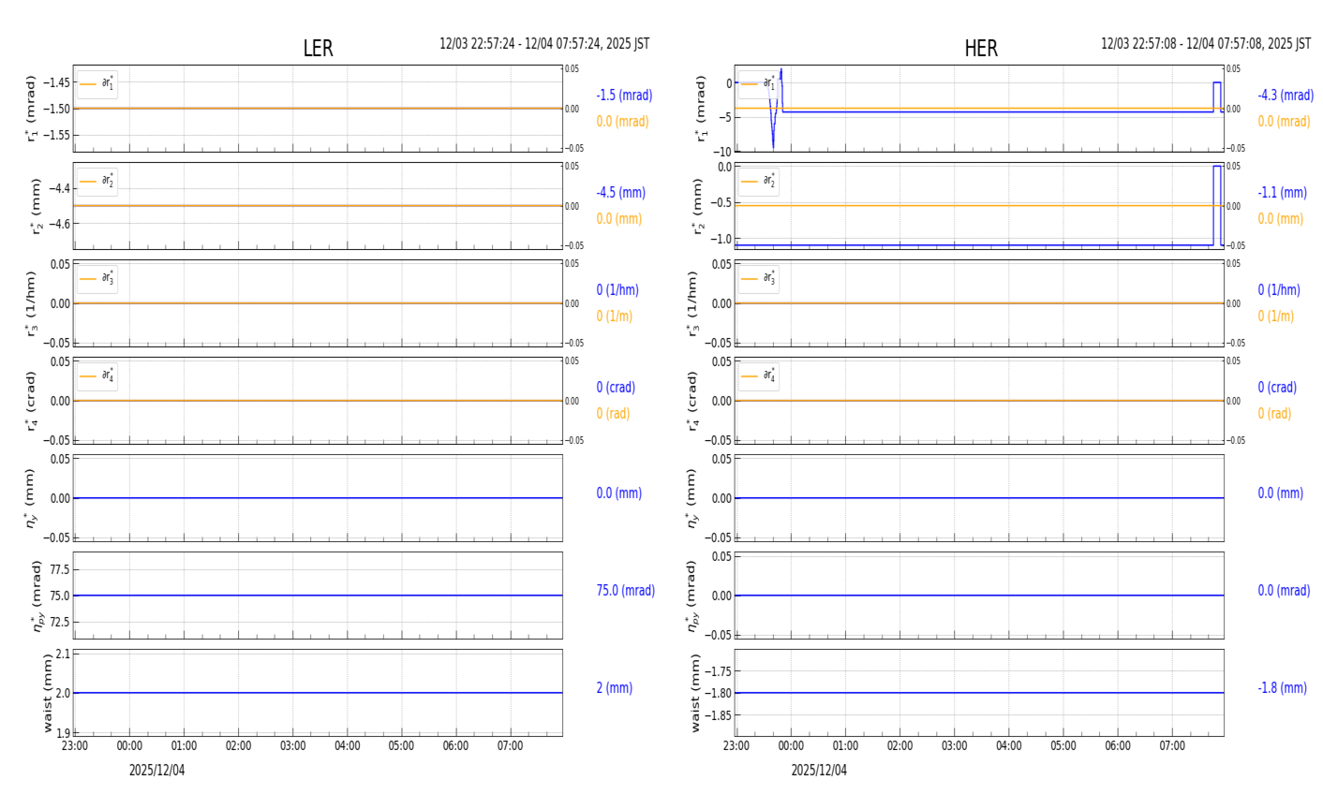Click the 07:00 tick label under LER
This screenshot has width=1323, height=809.
click(511, 746)
